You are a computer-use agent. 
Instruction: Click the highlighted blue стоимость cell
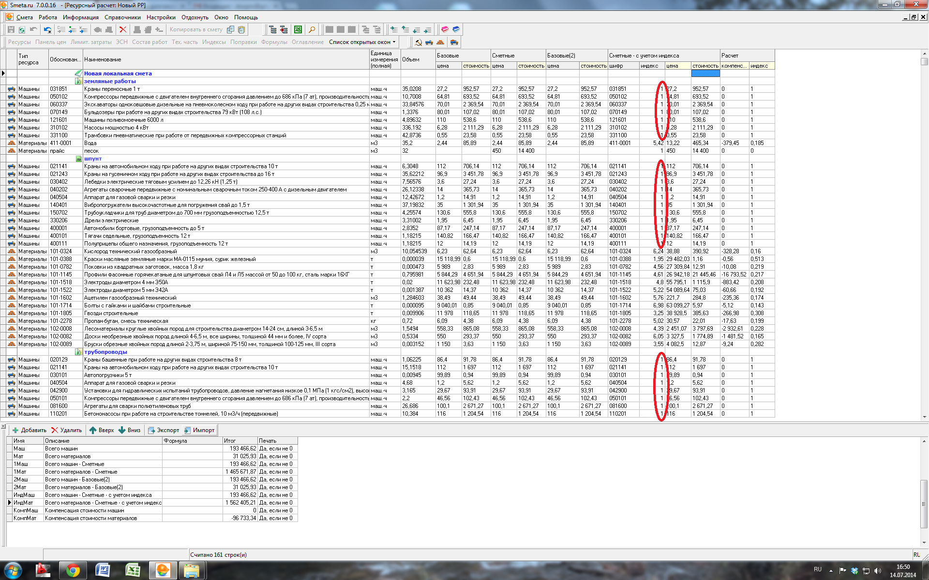point(705,73)
